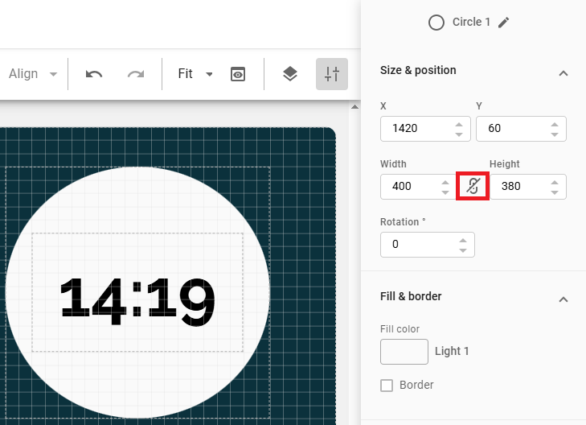Increase the Y value with up arrow
The width and height of the screenshot is (586, 425).
555,125
